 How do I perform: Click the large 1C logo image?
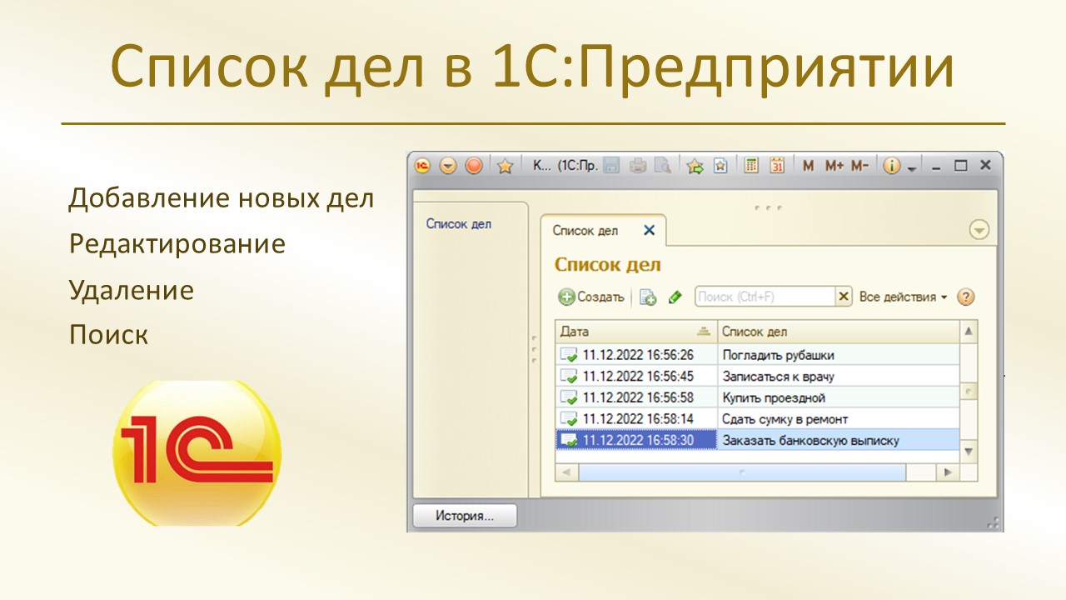click(x=197, y=453)
